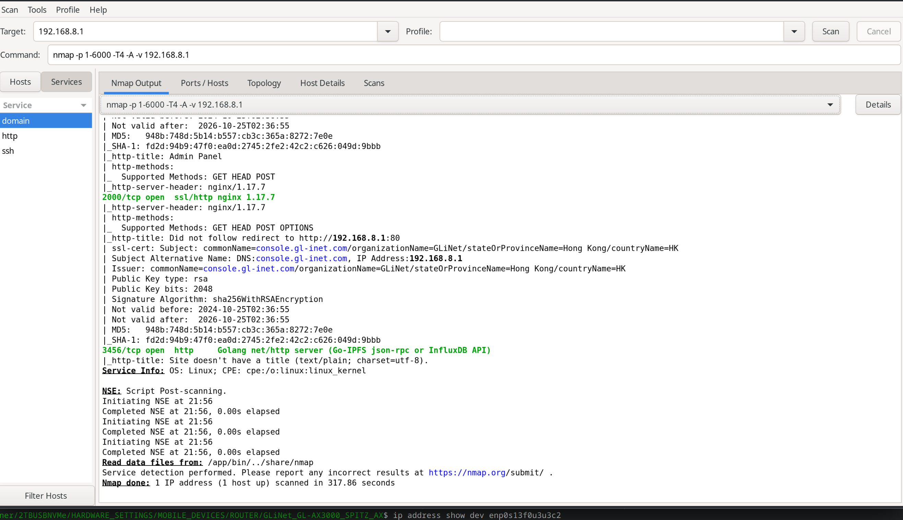This screenshot has height=520, width=903.
Task: Toggle the Services list view
Action: [67, 82]
